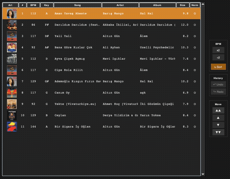
Task: Select song title Canım Oy
Action: click(62, 93)
